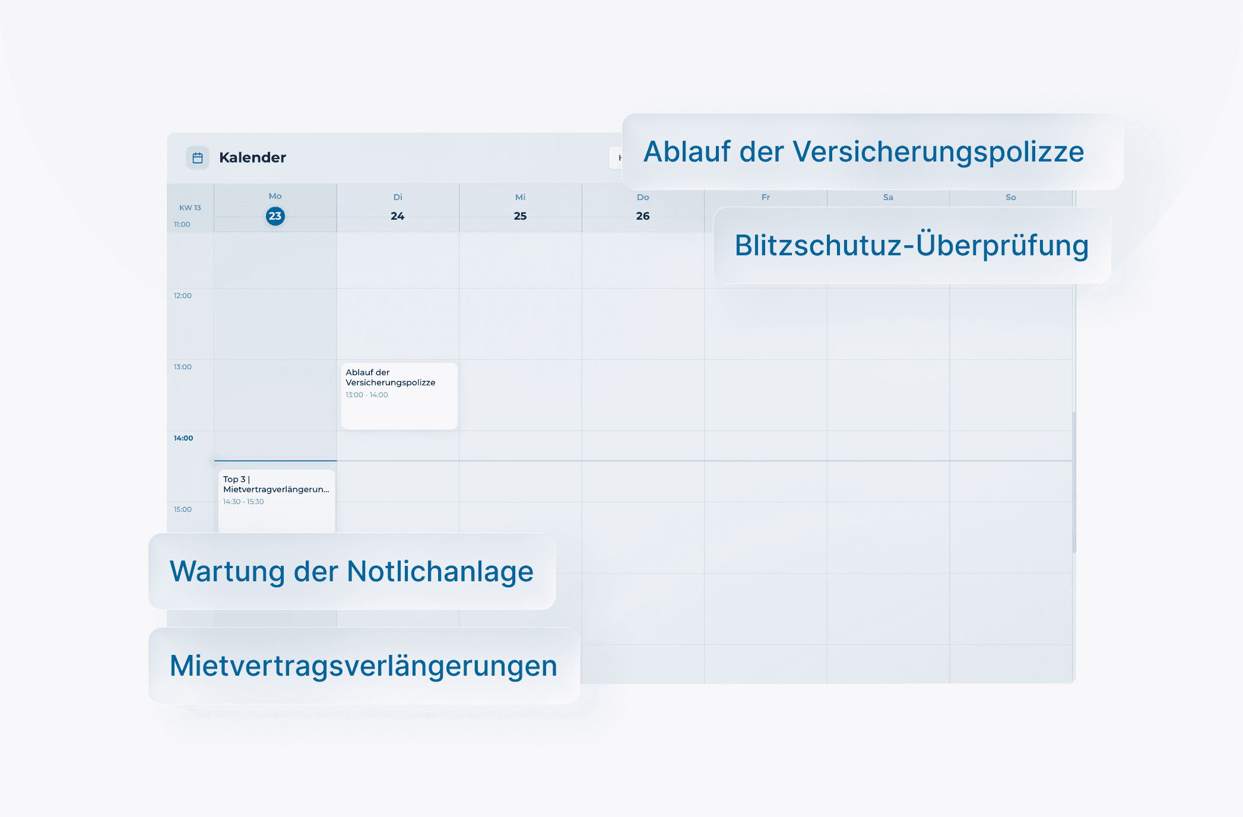Click the empty Wednesday 13:00 slot

coord(520,395)
